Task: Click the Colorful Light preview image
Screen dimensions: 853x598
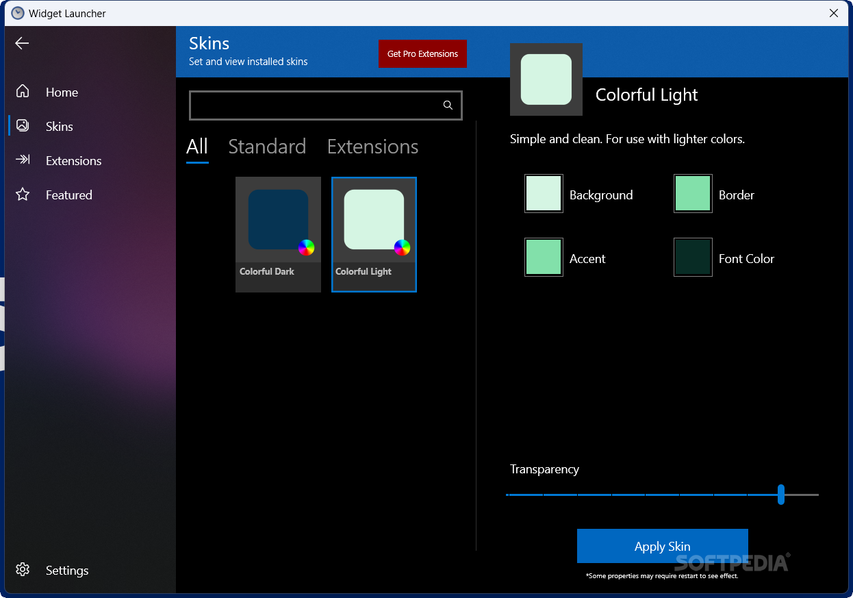Action: click(x=546, y=79)
